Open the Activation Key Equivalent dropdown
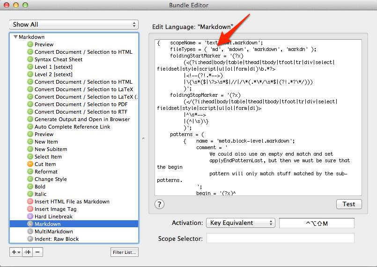Screen dimensions: 377x267 click(x=240, y=223)
